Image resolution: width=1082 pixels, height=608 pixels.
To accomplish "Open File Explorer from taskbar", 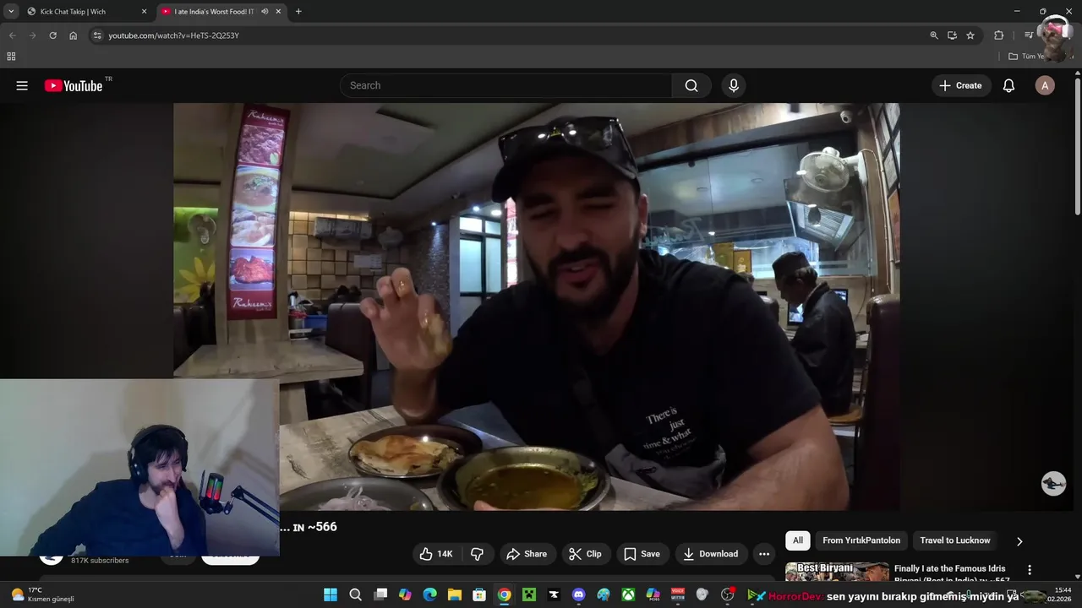I will tap(455, 595).
